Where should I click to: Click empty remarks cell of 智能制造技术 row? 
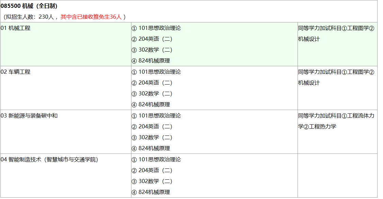coord(337,175)
